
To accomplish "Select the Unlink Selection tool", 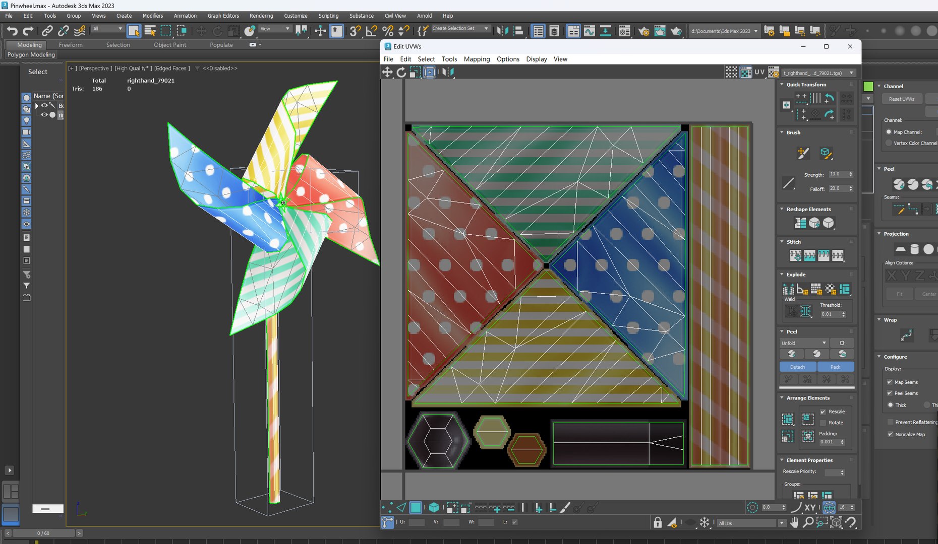I will tap(63, 31).
